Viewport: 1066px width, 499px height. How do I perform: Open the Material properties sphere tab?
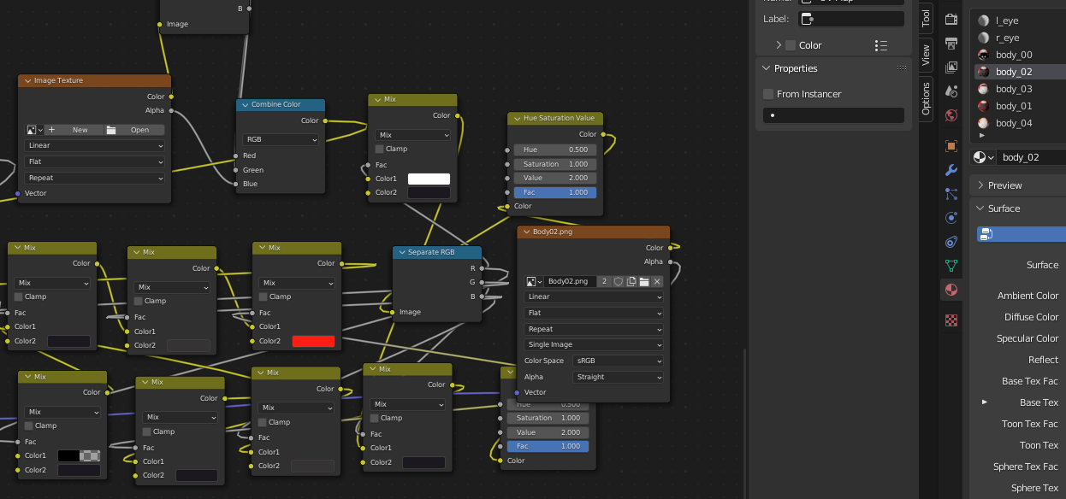tap(951, 290)
